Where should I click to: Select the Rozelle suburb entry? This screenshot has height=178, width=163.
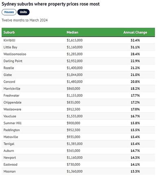pyautogui.click(x=9, y=68)
